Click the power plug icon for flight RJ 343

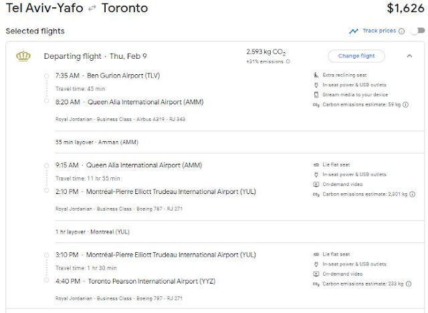[x=316, y=85]
